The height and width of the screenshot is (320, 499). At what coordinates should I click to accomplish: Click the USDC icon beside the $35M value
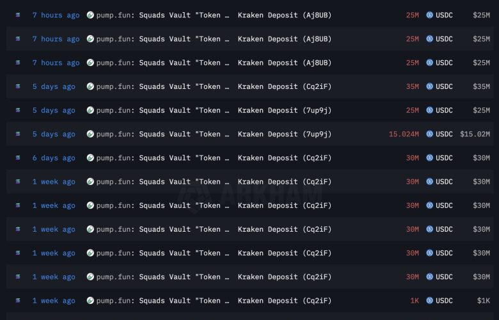(430, 86)
